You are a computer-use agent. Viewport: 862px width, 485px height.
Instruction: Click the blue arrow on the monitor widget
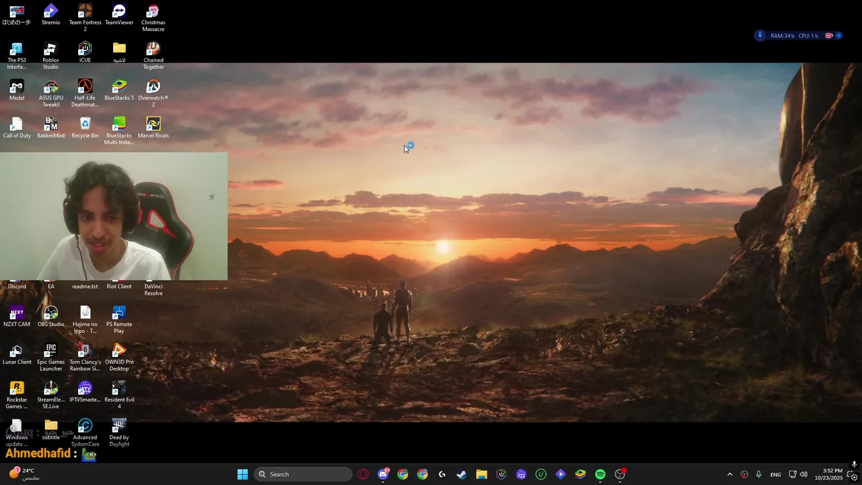click(x=838, y=36)
